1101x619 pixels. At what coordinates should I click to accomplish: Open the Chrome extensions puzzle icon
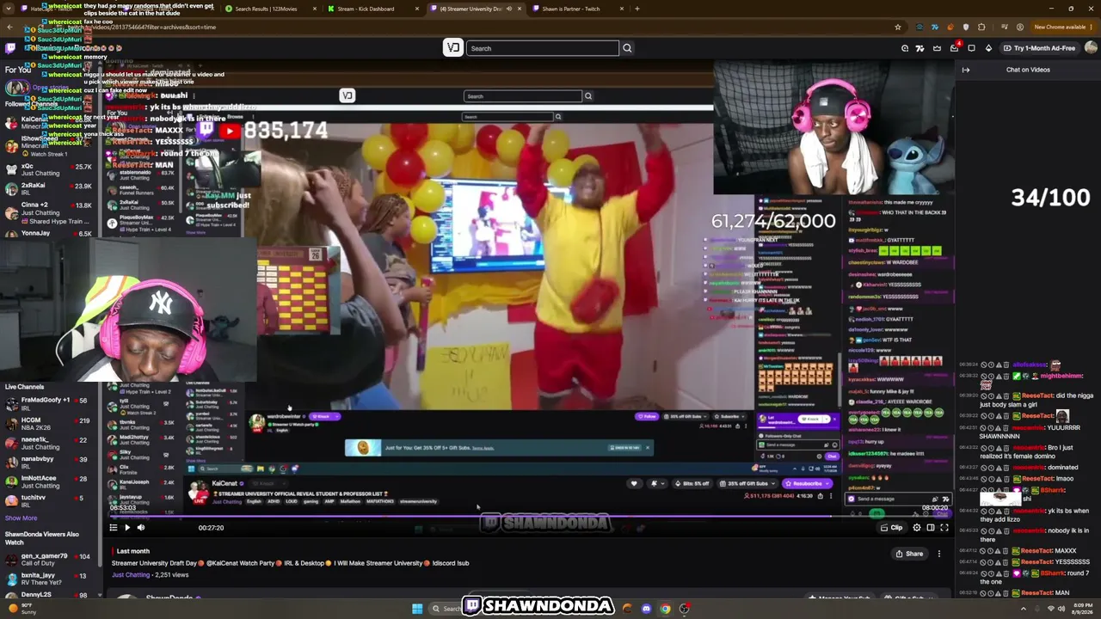(x=981, y=27)
